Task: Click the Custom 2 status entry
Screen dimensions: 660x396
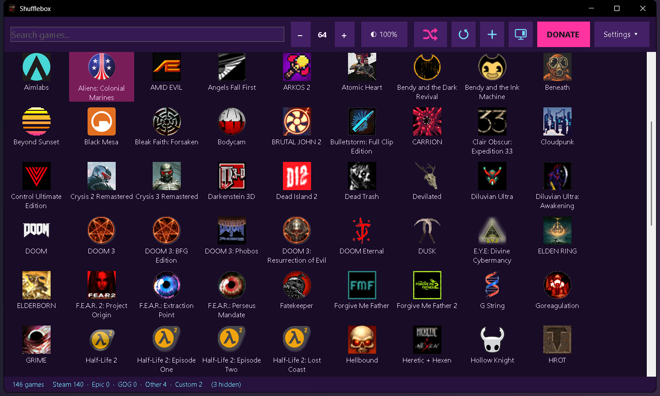Action: 189,385
